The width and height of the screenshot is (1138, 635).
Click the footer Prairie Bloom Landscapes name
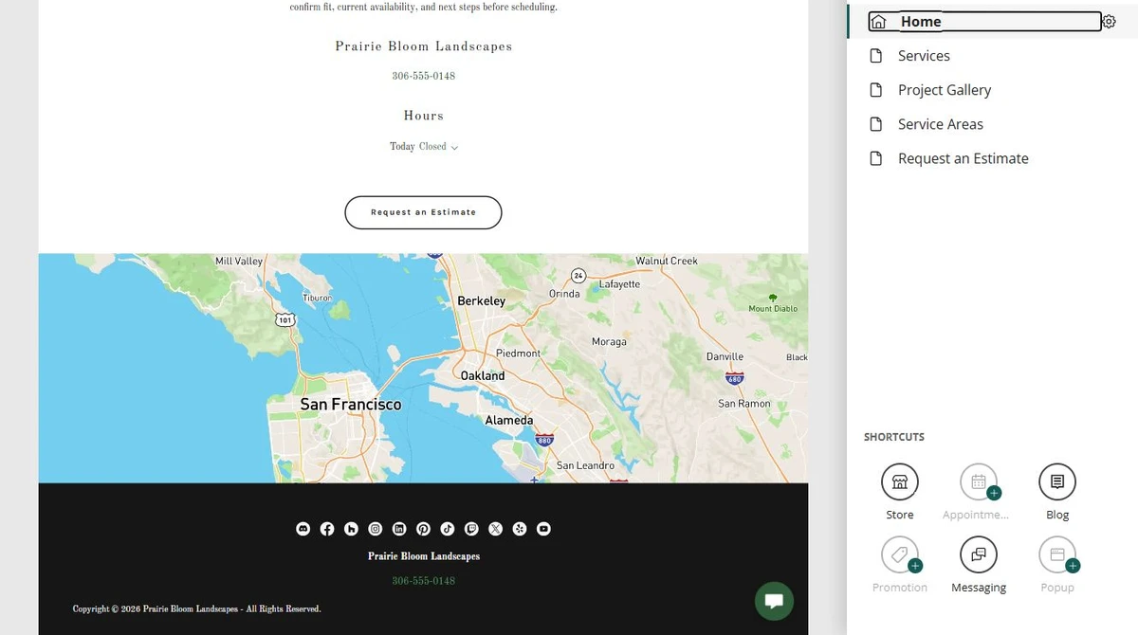coord(423,556)
